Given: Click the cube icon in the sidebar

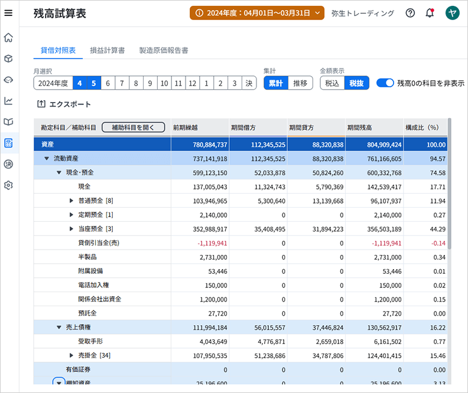Looking at the screenshot, I should tap(8, 59).
